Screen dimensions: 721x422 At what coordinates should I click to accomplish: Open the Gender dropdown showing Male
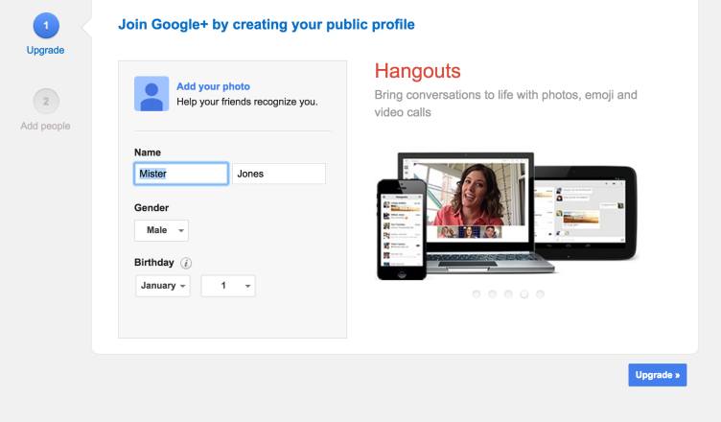(x=161, y=230)
